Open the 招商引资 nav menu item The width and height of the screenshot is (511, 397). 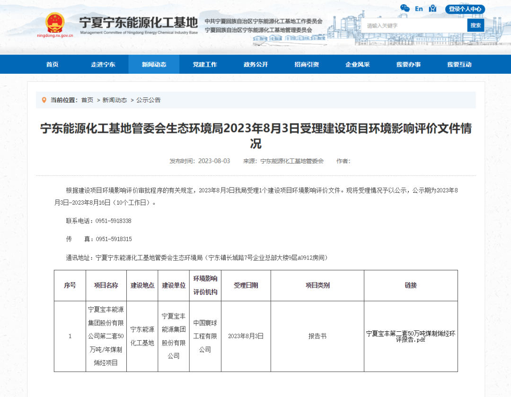306,64
